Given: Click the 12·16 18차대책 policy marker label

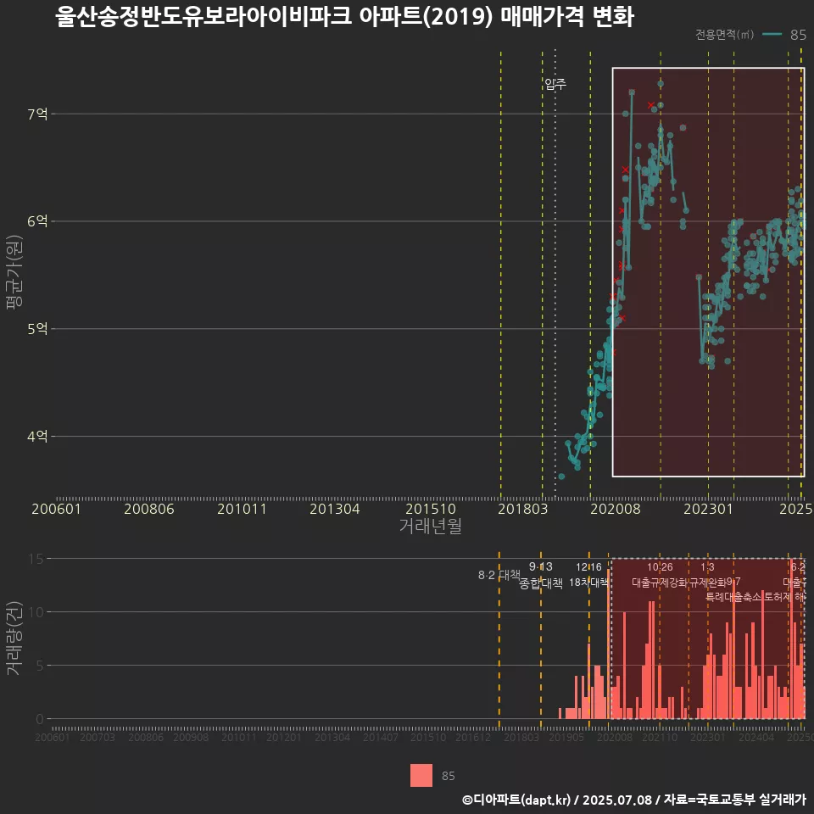Looking at the screenshot, I should click(x=588, y=575).
